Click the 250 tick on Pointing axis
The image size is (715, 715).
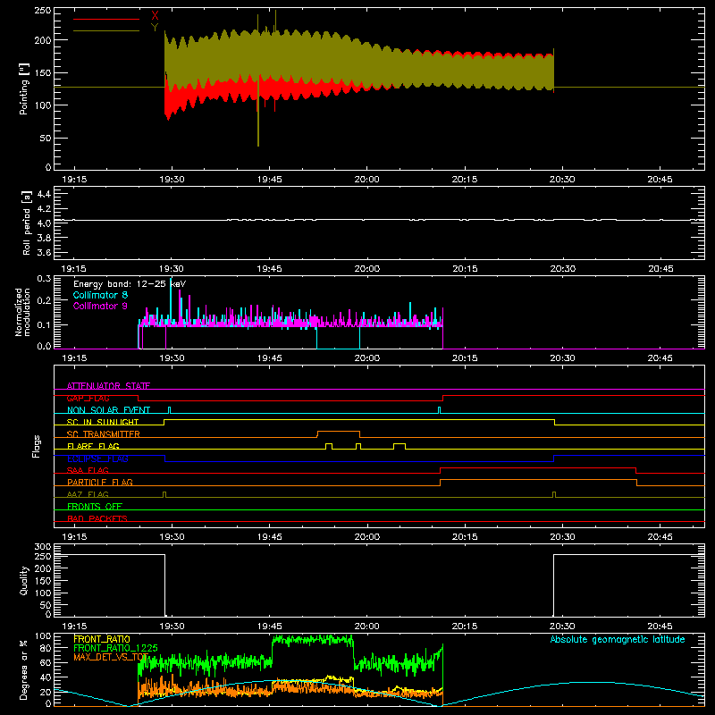tap(42, 11)
